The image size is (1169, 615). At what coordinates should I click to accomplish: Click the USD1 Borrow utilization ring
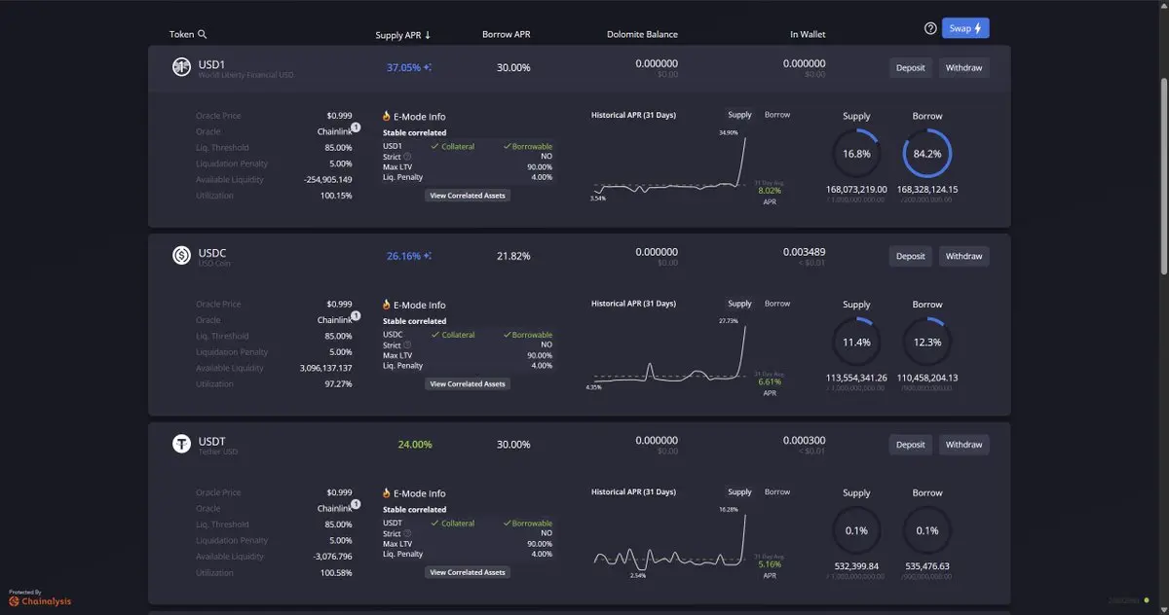[x=927, y=154]
